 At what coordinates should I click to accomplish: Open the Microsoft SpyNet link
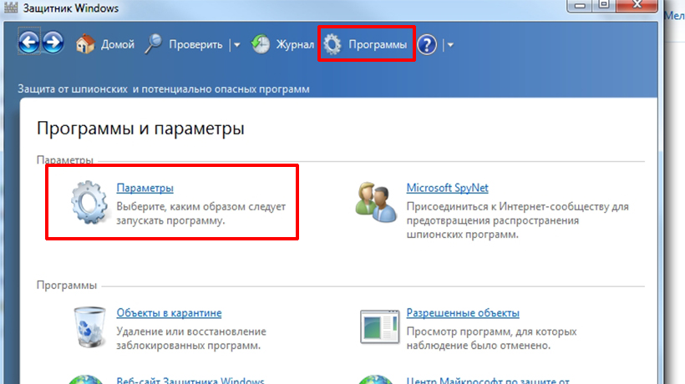point(448,188)
